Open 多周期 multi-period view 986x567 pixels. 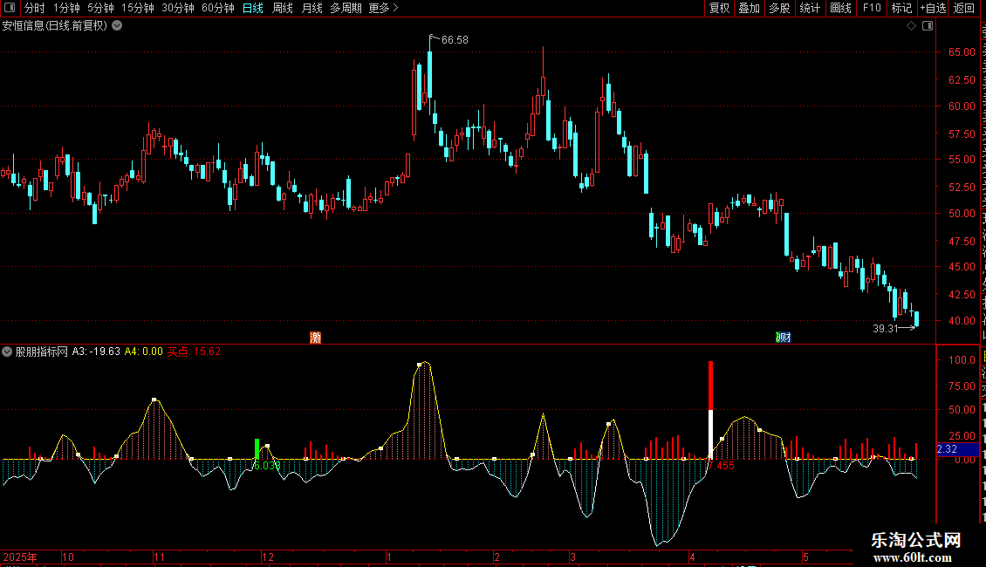click(346, 8)
